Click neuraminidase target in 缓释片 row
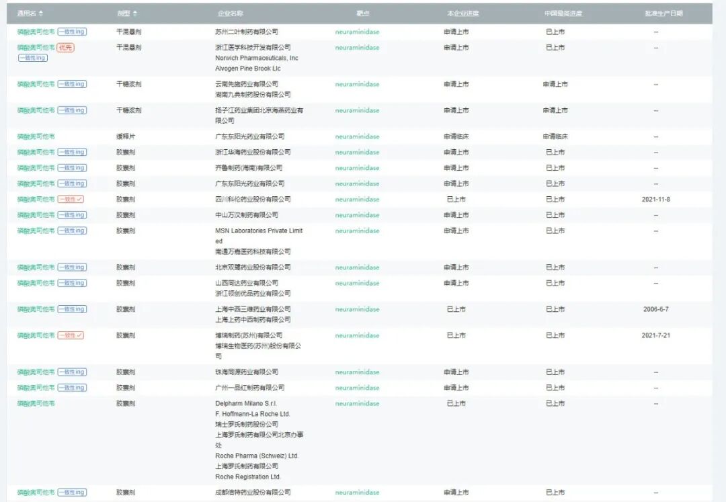Screen dimensions: 726x502 click(x=357, y=136)
